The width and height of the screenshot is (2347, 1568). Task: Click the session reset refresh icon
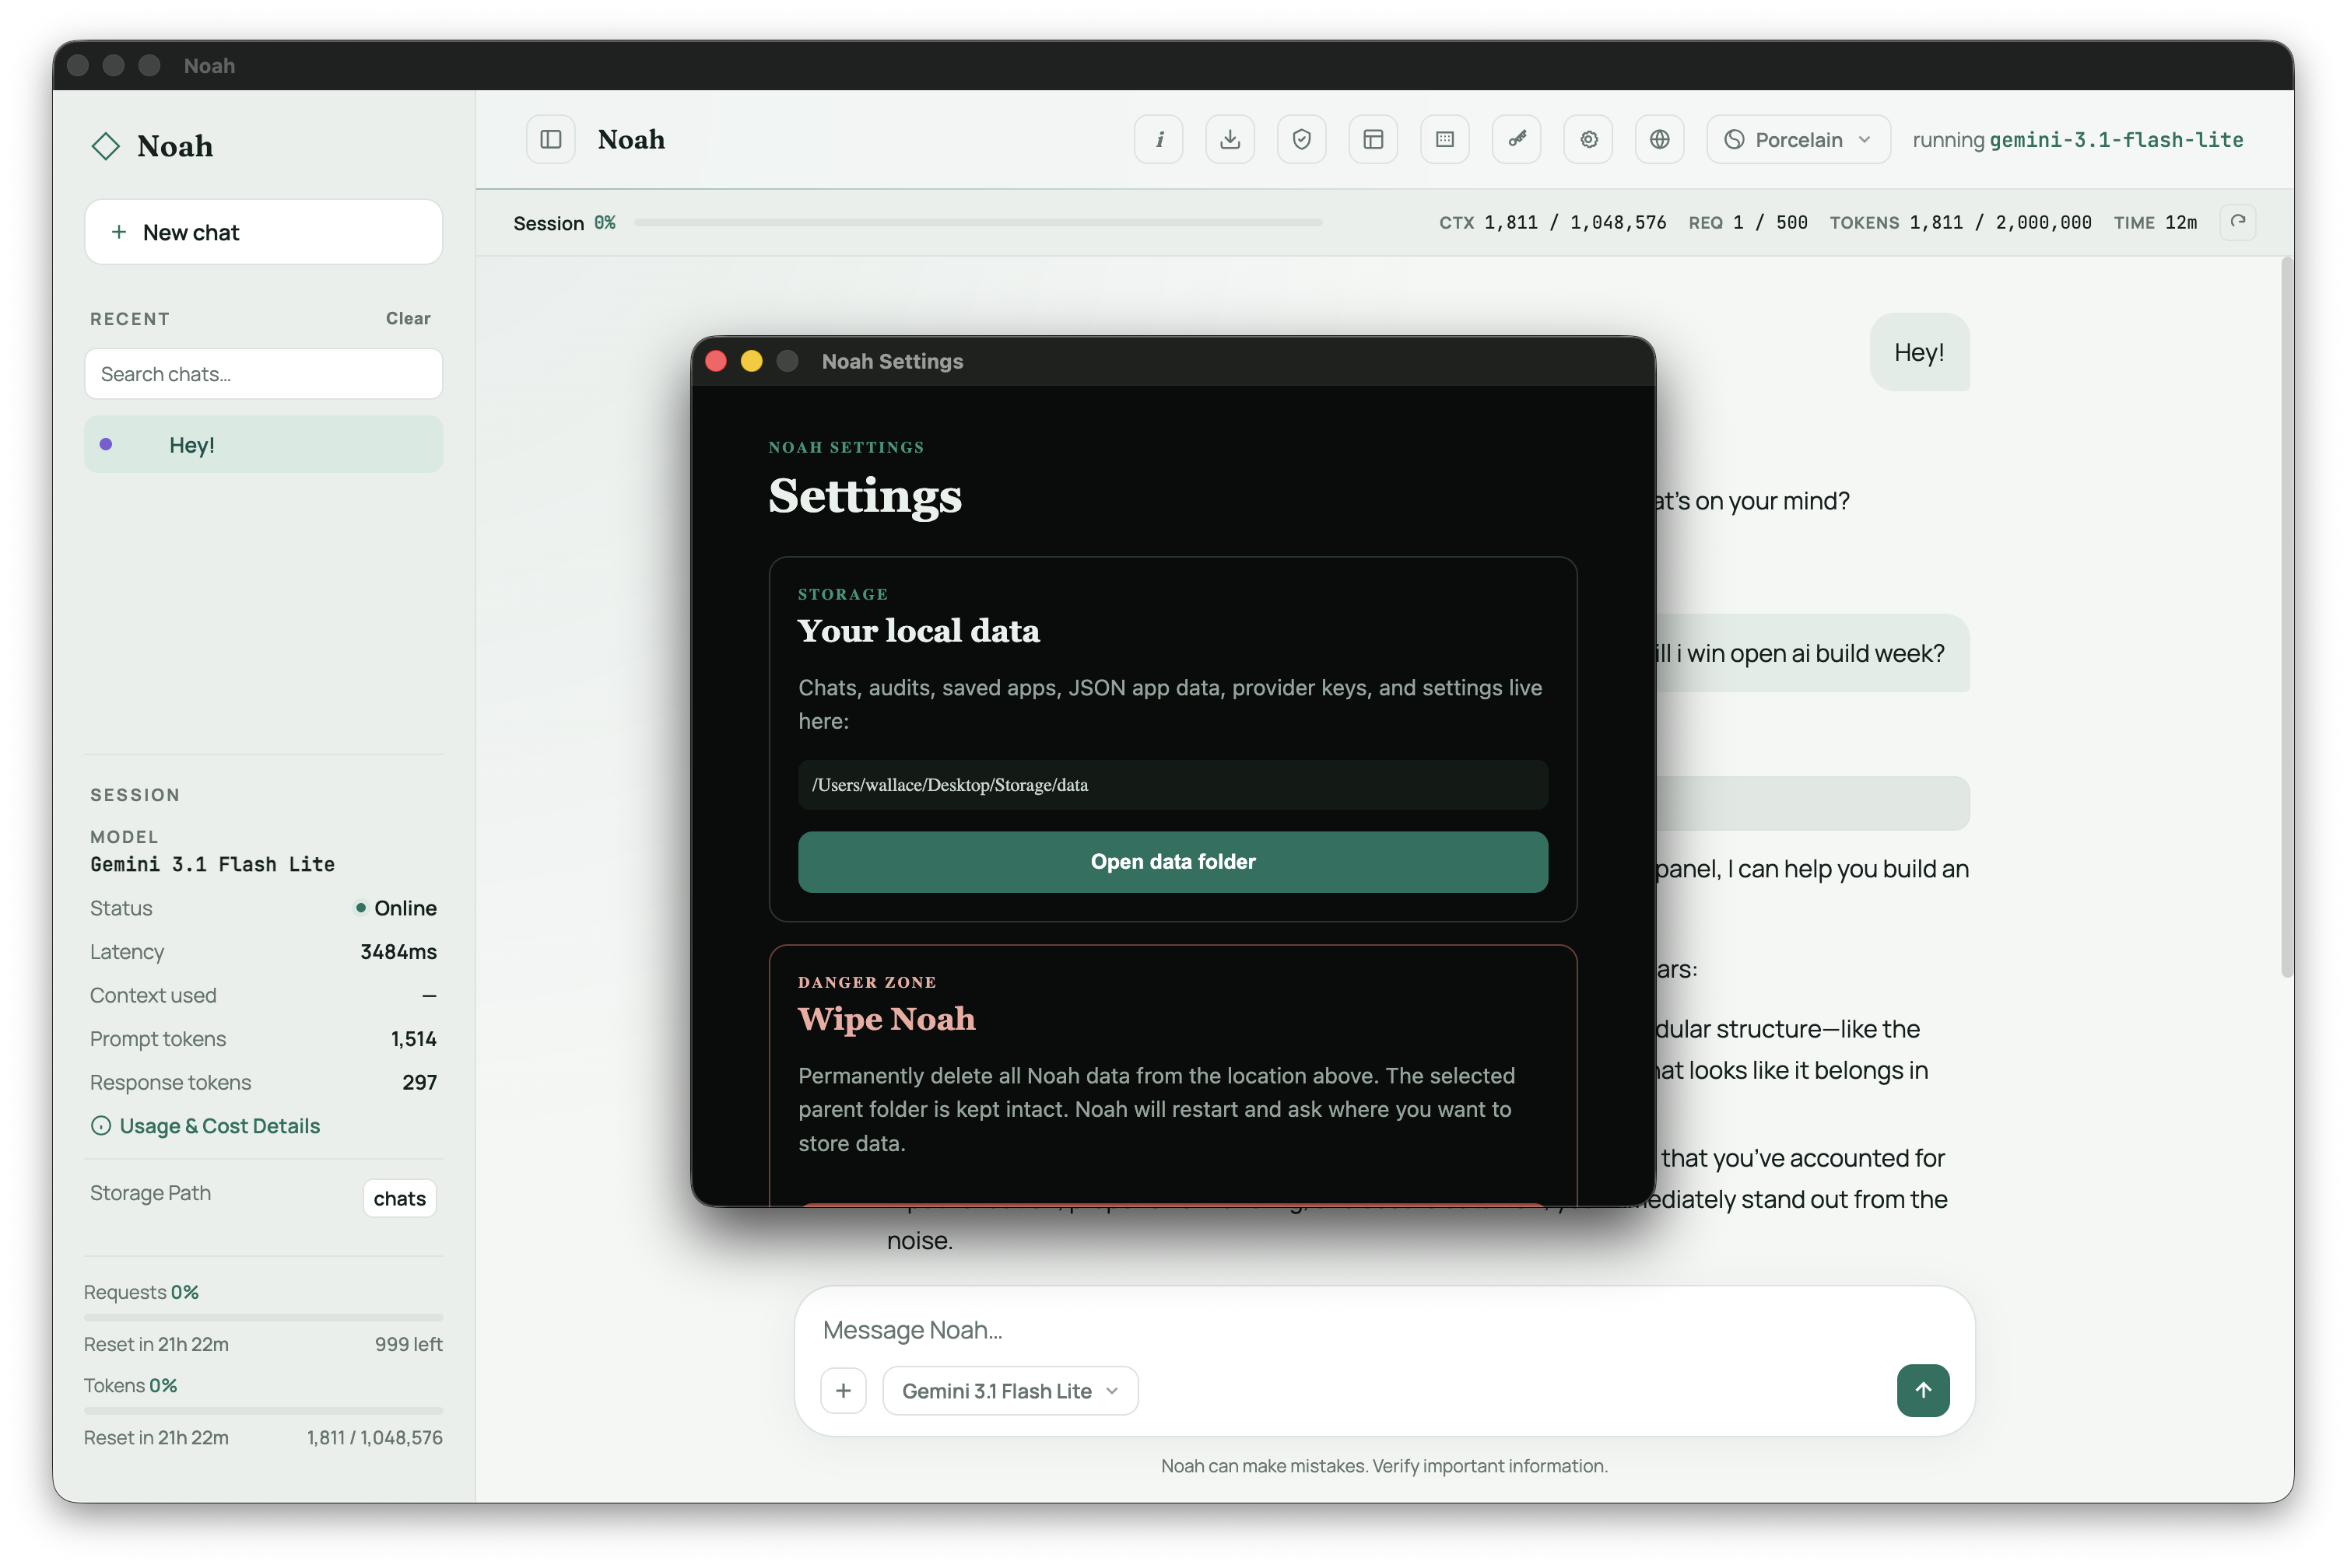pyautogui.click(x=2238, y=222)
